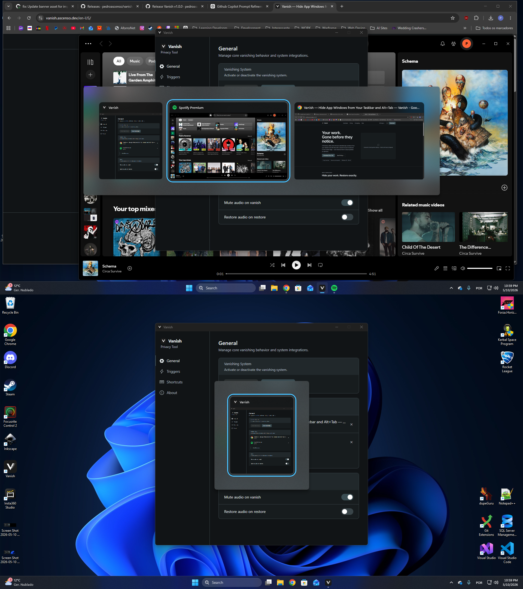Open Focusrite Control 2 desktop icon

[10, 417]
